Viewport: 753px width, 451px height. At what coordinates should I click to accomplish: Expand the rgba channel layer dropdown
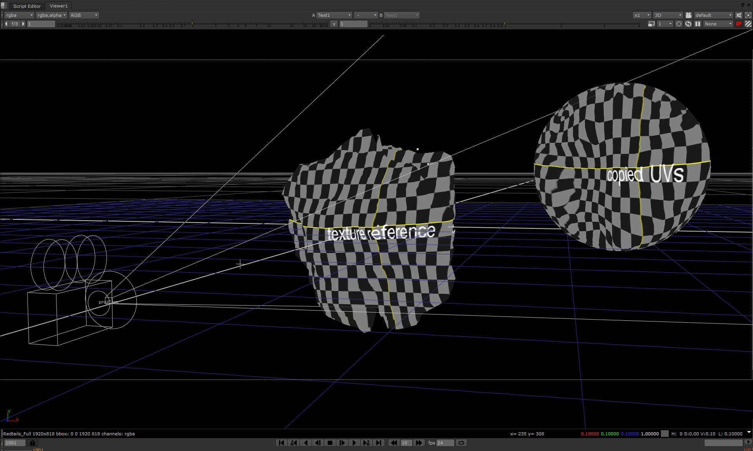click(19, 15)
